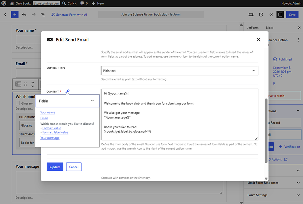Click the dialog vertical scrollbar
The height and width of the screenshot is (204, 303).
coord(266,131)
